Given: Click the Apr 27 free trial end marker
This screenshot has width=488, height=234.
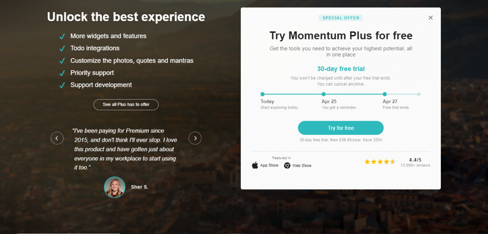Looking at the screenshot, I should click(x=384, y=94).
